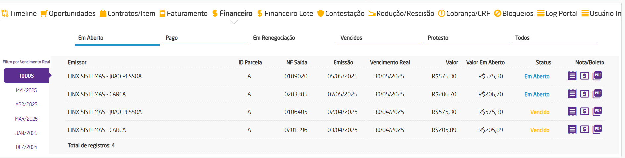Click the boleto dollar icon for NF 0109020
625x158 pixels.
click(584, 76)
